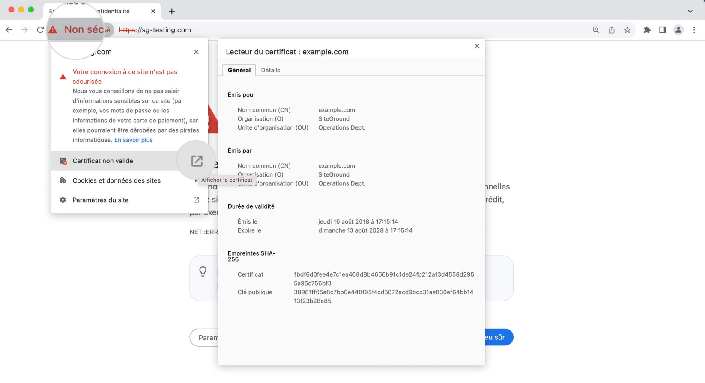Screen dimensions: 705x383
Task: Close the certificate viewer dialog
Action: (x=477, y=46)
